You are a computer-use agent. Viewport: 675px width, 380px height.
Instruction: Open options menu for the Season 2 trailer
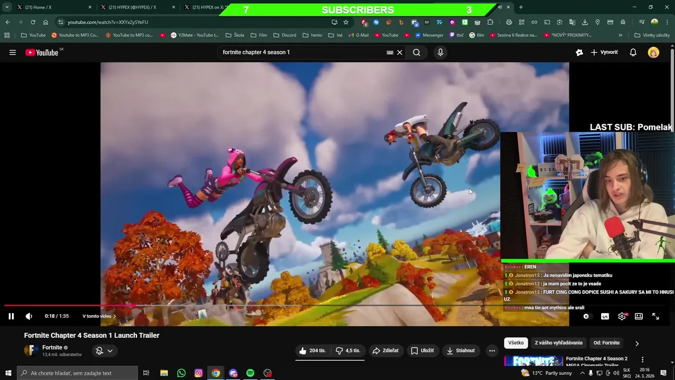[642, 359]
